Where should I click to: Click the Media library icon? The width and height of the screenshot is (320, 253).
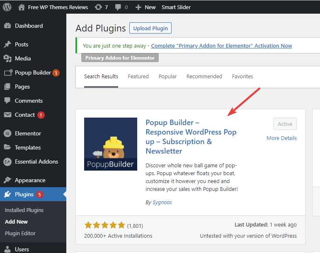pos(7,58)
